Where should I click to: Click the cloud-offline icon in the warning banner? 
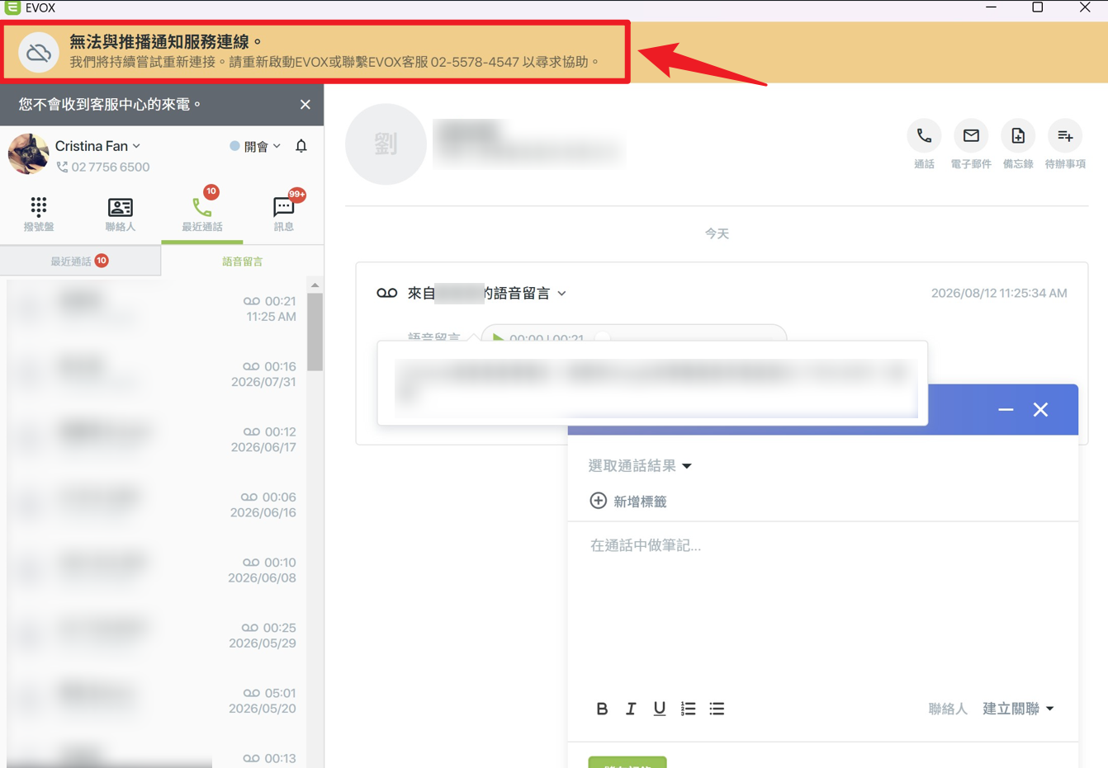[39, 53]
